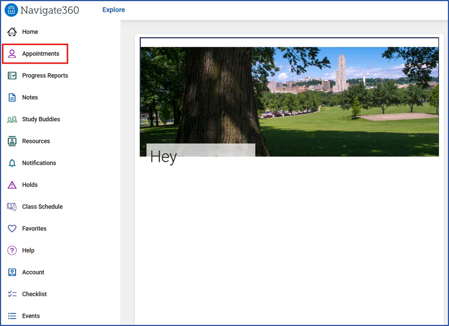Click the Resources contact book icon
Viewport: 449px width, 326px height.
12,141
